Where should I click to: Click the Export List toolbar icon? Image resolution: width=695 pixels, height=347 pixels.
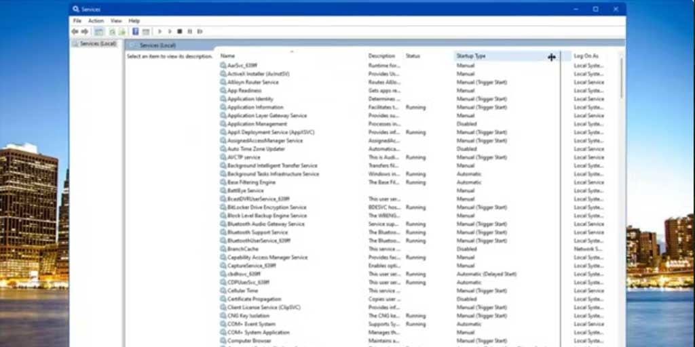point(122,31)
